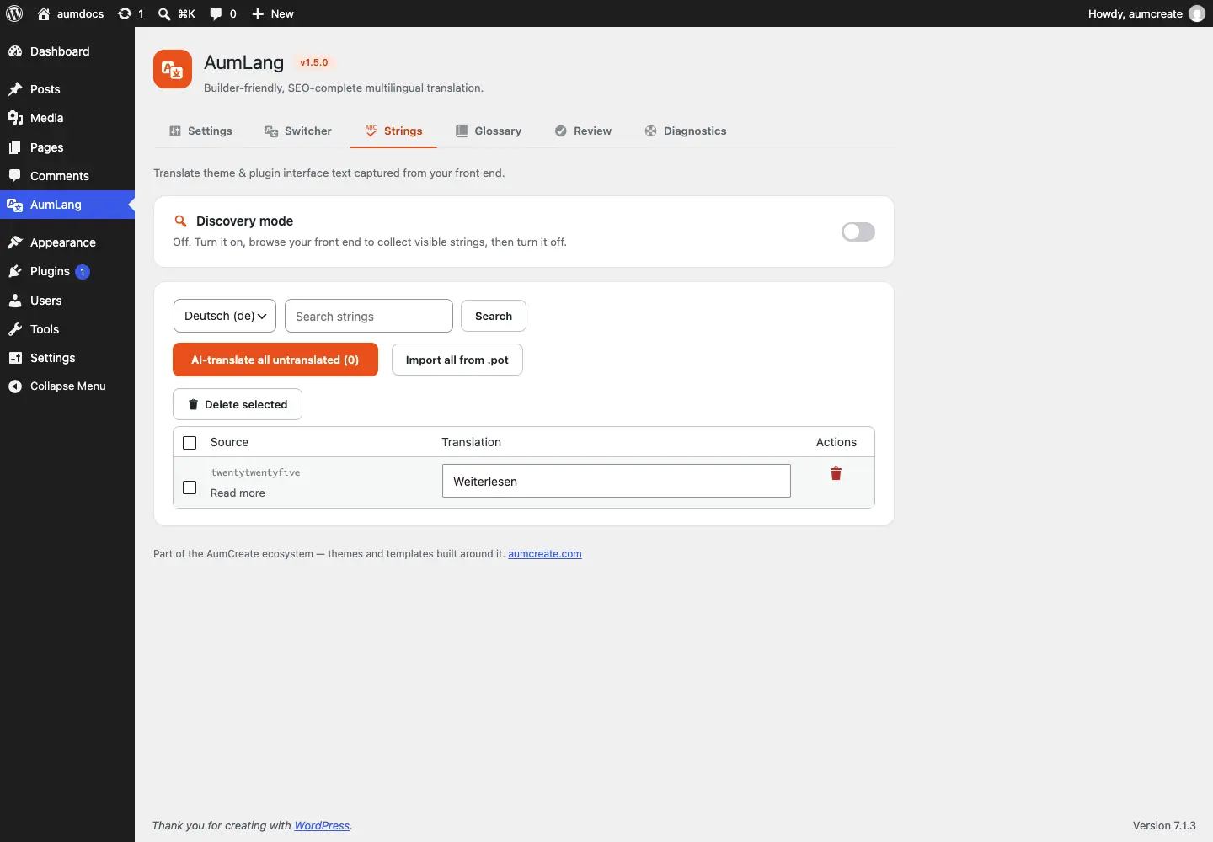The width and height of the screenshot is (1213, 842).
Task: Check the Read more string checkbox
Action: click(x=190, y=488)
